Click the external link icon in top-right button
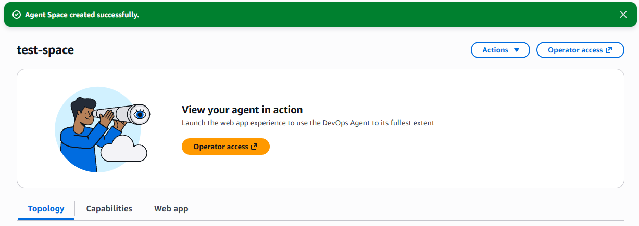Screen dimensions: 639x226 [x=608, y=50]
